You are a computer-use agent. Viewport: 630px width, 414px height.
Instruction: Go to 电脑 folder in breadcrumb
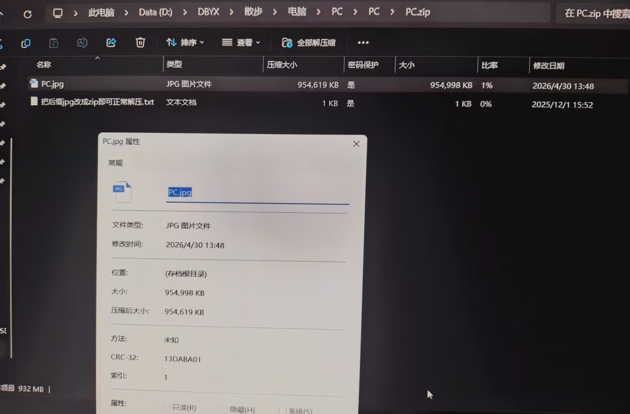(x=297, y=12)
